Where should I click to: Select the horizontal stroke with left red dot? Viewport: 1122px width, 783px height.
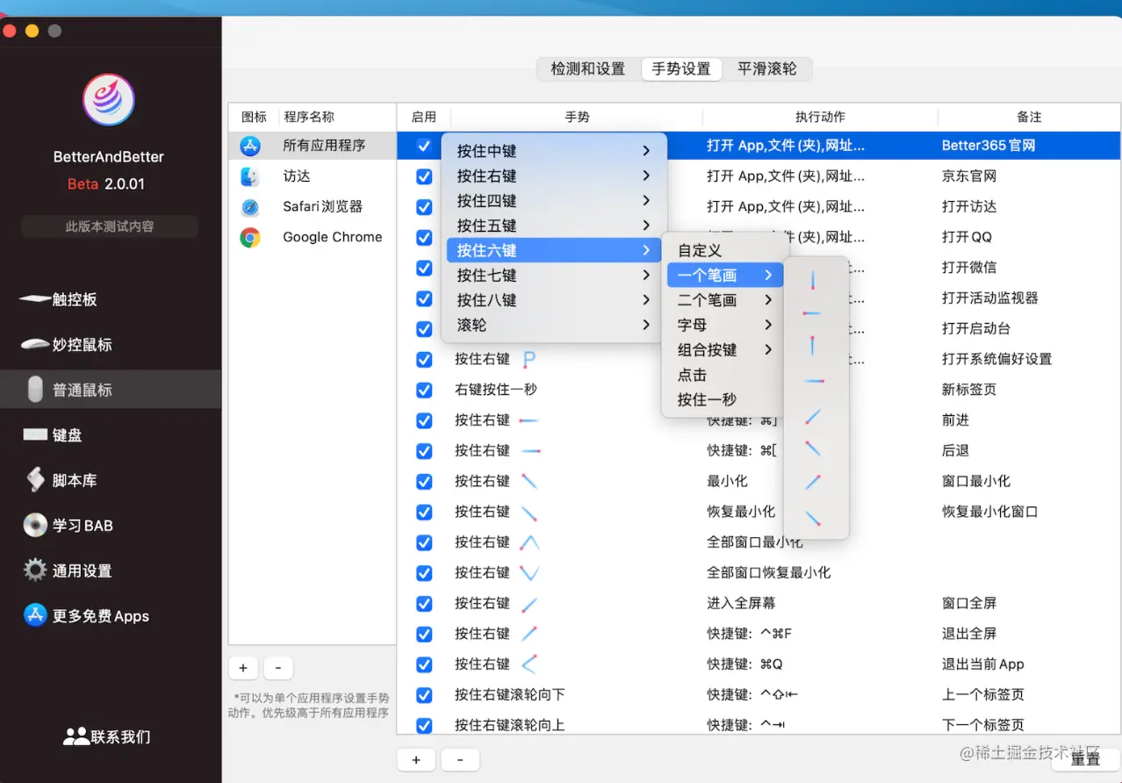coord(814,312)
